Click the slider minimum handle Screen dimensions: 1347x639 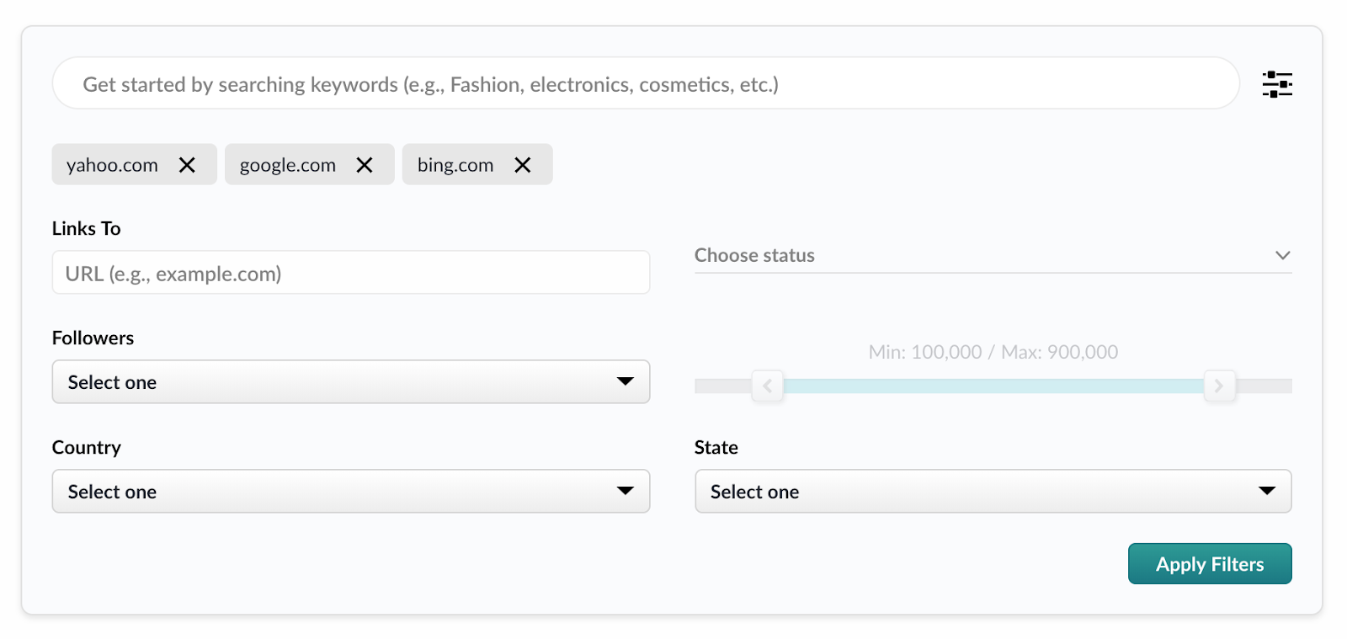click(x=768, y=386)
